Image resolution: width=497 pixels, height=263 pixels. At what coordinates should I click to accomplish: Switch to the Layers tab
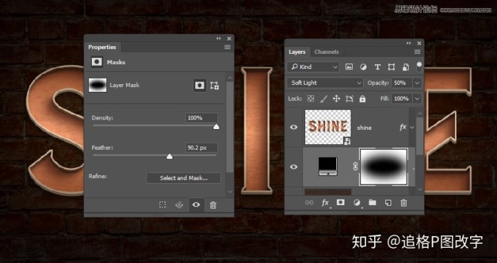[x=297, y=52]
